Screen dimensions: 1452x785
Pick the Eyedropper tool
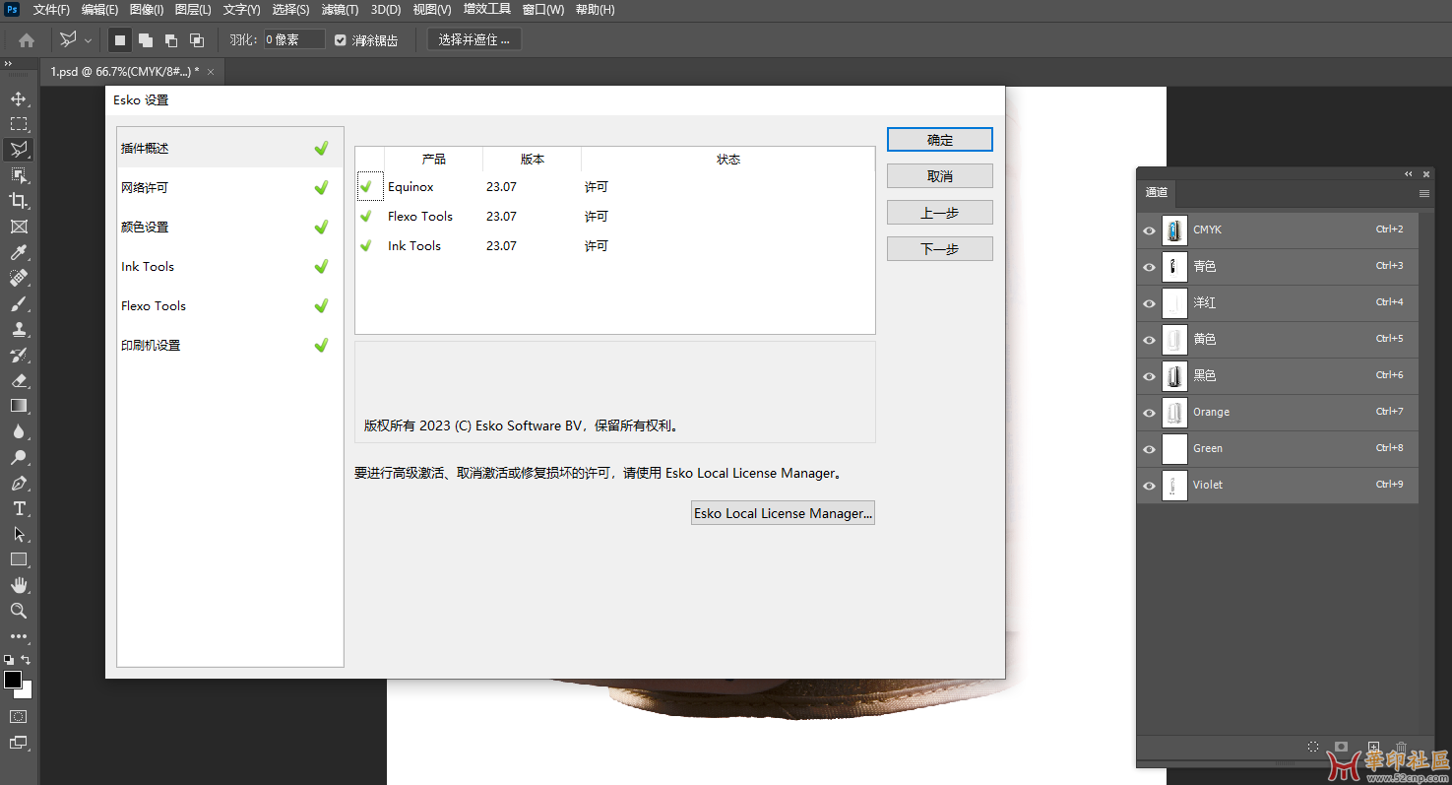point(18,253)
